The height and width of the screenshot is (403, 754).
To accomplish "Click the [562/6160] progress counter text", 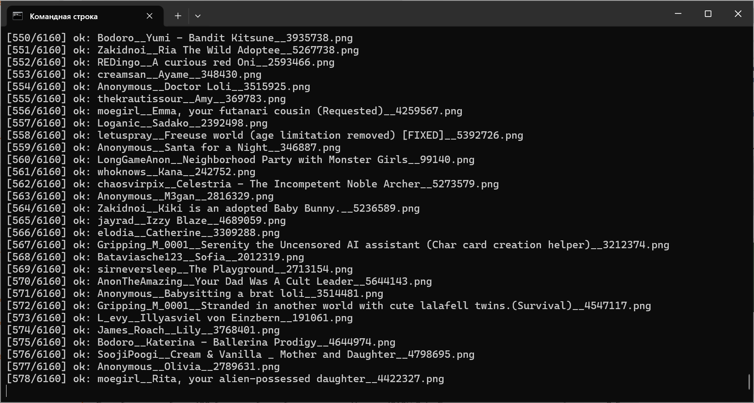I will (37, 184).
